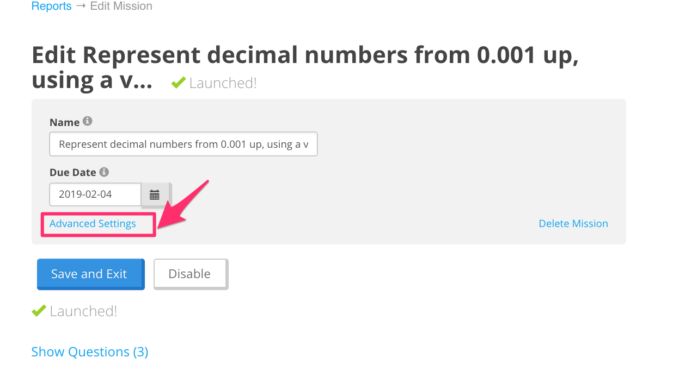Go back to the Reports breadcrumb

52,7
